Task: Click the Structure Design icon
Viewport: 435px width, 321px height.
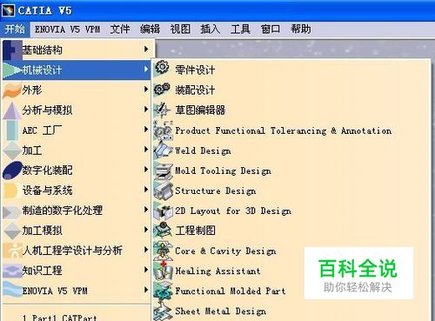Action: (163, 191)
